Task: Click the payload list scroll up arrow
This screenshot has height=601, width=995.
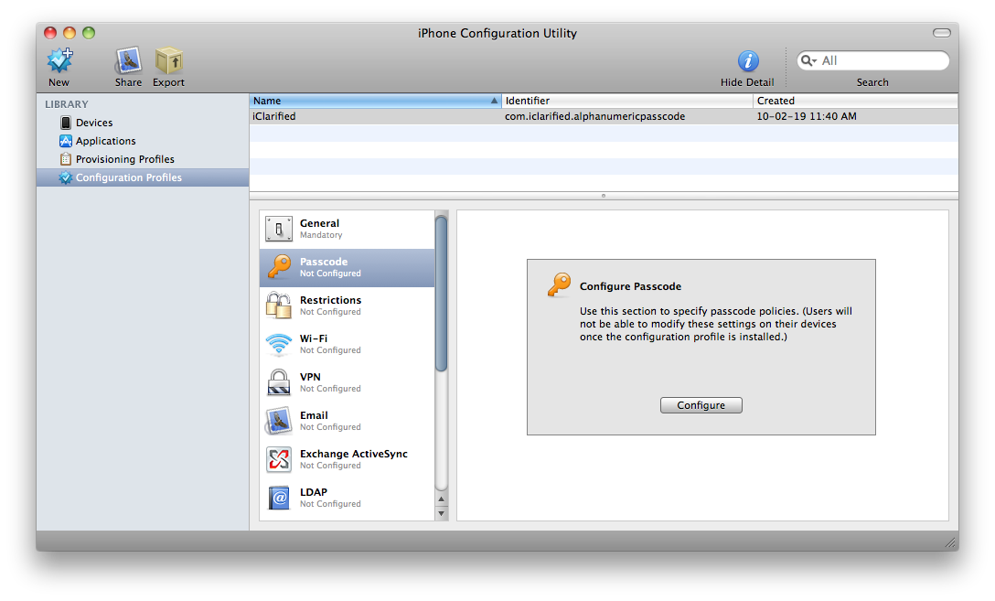Action: point(442,499)
